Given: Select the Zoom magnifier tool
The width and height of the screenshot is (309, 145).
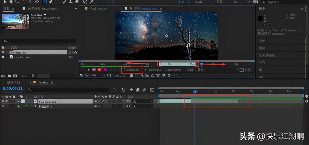Looking at the screenshot, I should [x=17, y=2].
